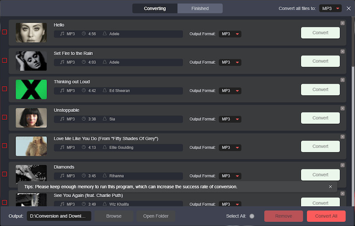Click the clock icon beside 4:13
The image size is (355, 226).
click(x=83, y=147)
